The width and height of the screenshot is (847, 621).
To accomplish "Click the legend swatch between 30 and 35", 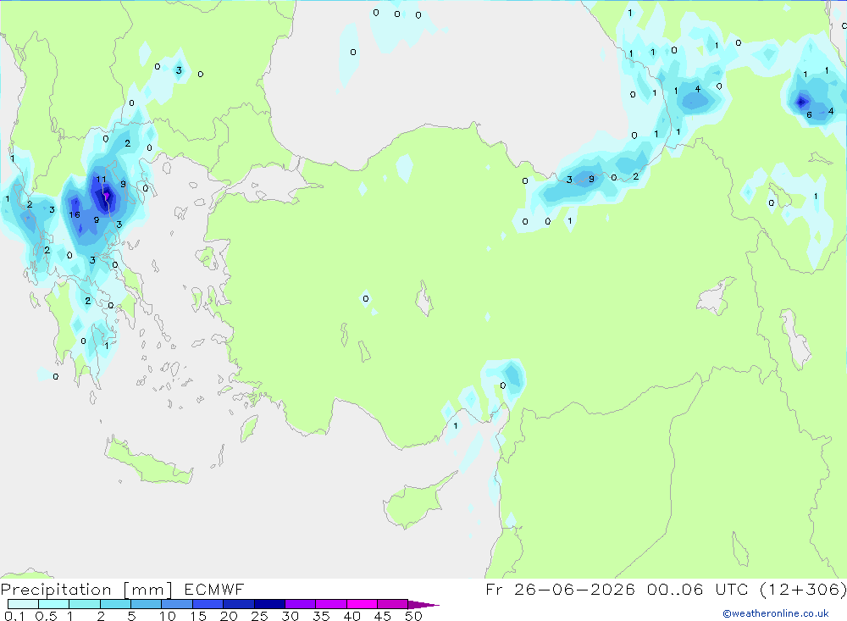I will point(300,604).
